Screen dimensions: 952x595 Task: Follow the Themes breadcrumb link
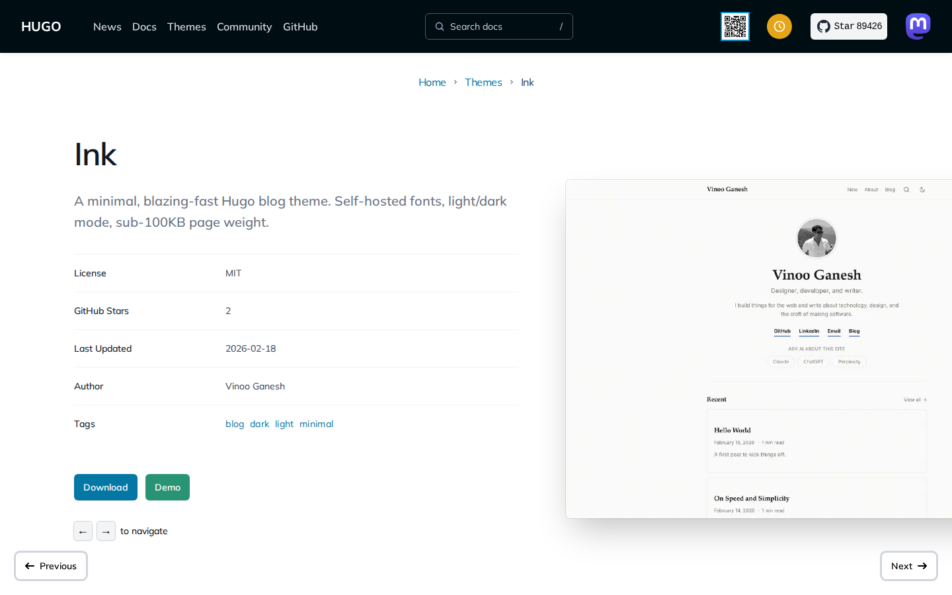(x=483, y=82)
